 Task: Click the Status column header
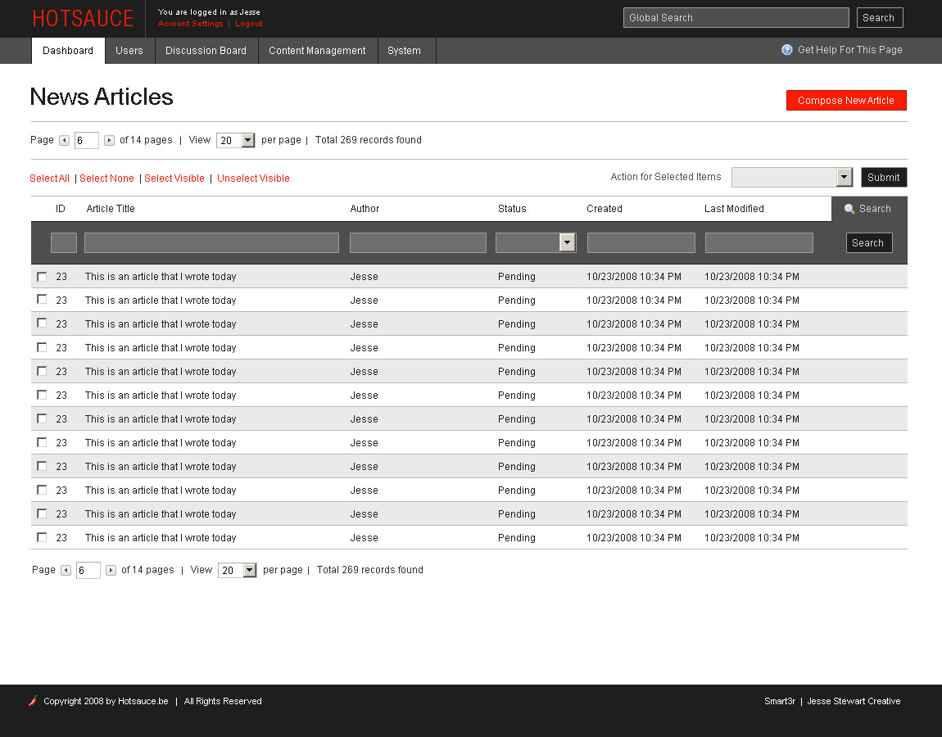click(x=512, y=209)
